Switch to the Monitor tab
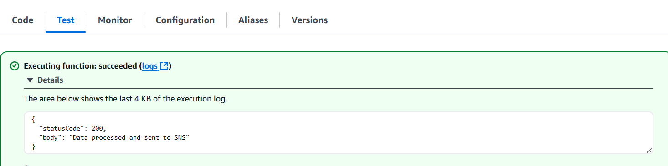This screenshot has height=166, width=668. pos(115,20)
